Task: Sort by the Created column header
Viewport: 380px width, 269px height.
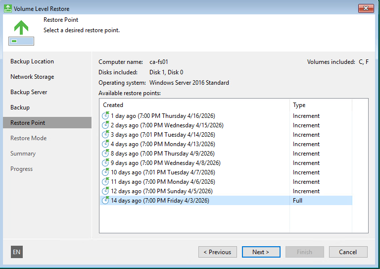Action: 194,105
